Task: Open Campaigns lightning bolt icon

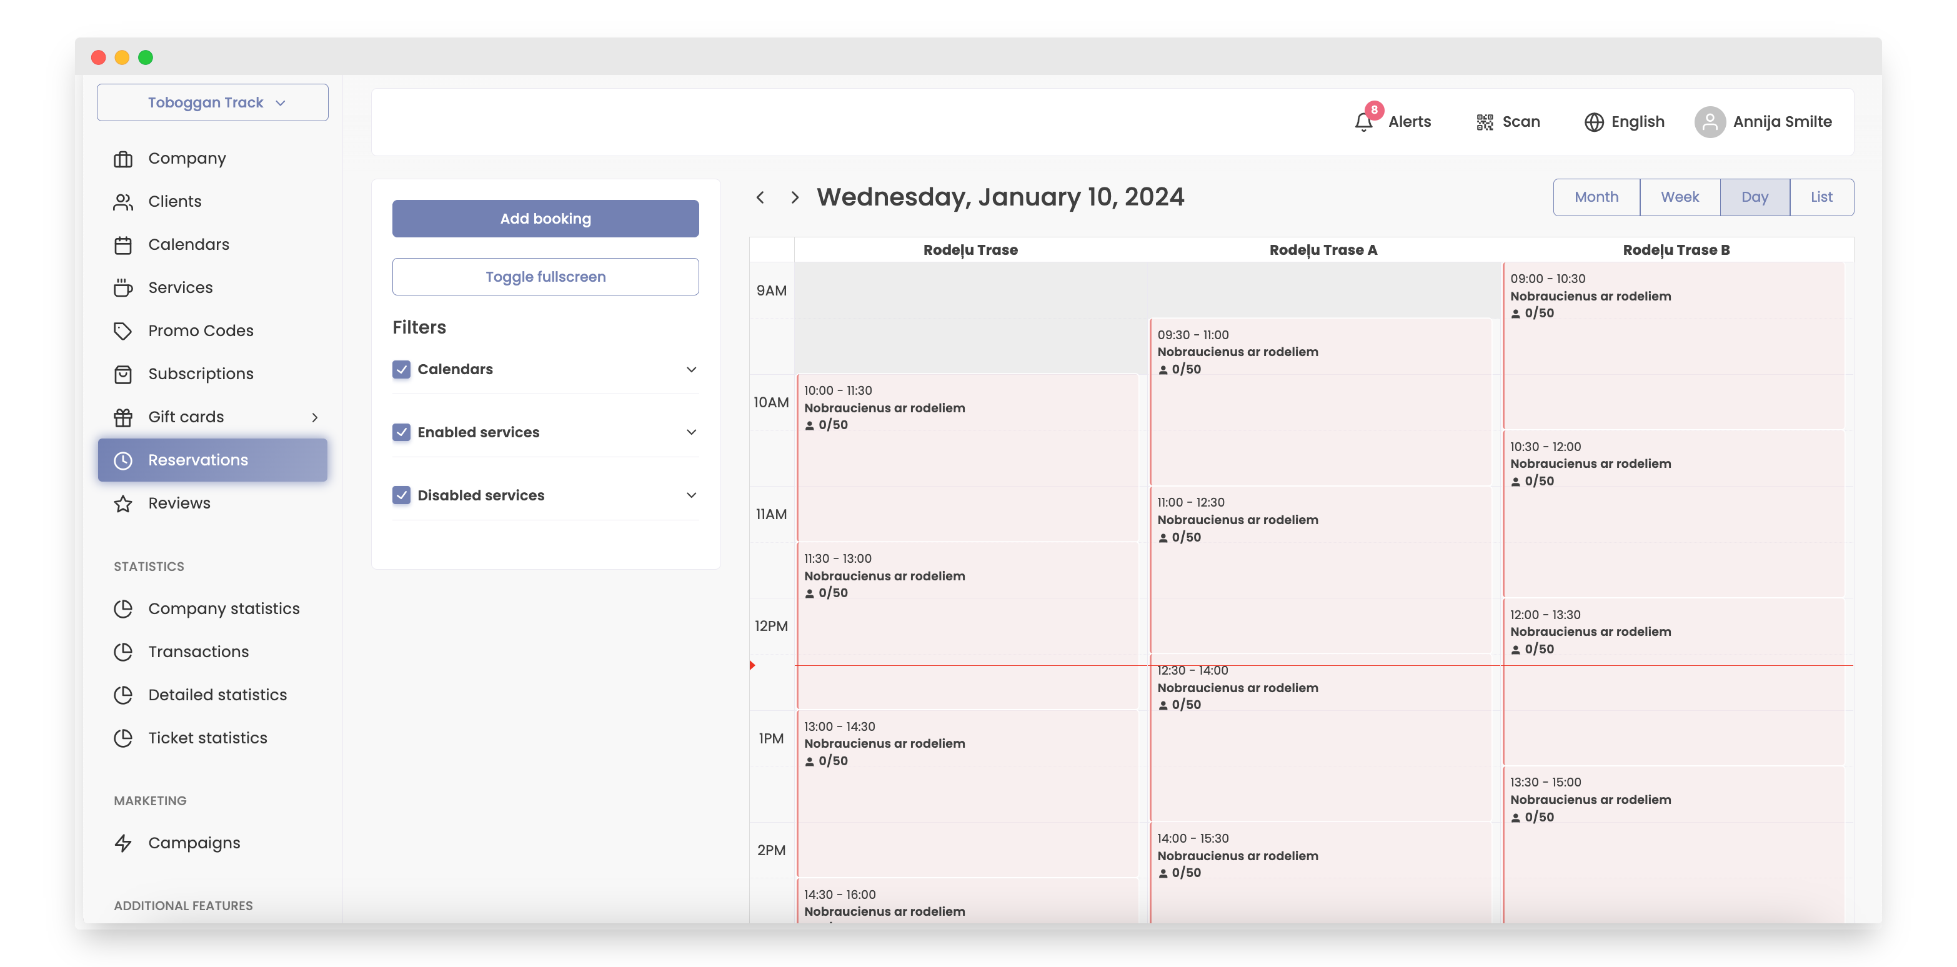Action: 123,843
